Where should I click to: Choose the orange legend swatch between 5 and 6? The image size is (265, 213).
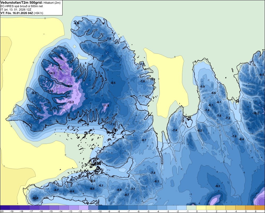click(250, 208)
